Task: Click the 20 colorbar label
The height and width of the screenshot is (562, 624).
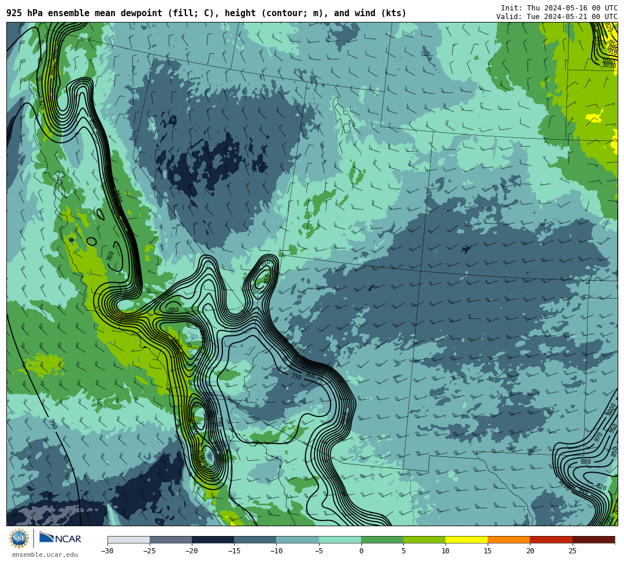Action: 530,551
